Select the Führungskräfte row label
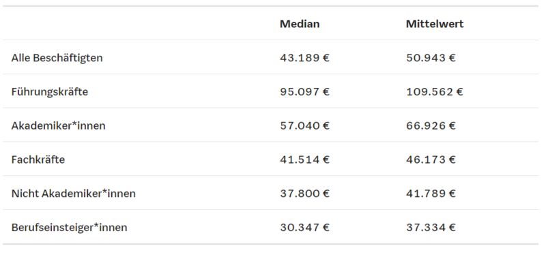This screenshot has height=257, width=546. click(x=50, y=92)
